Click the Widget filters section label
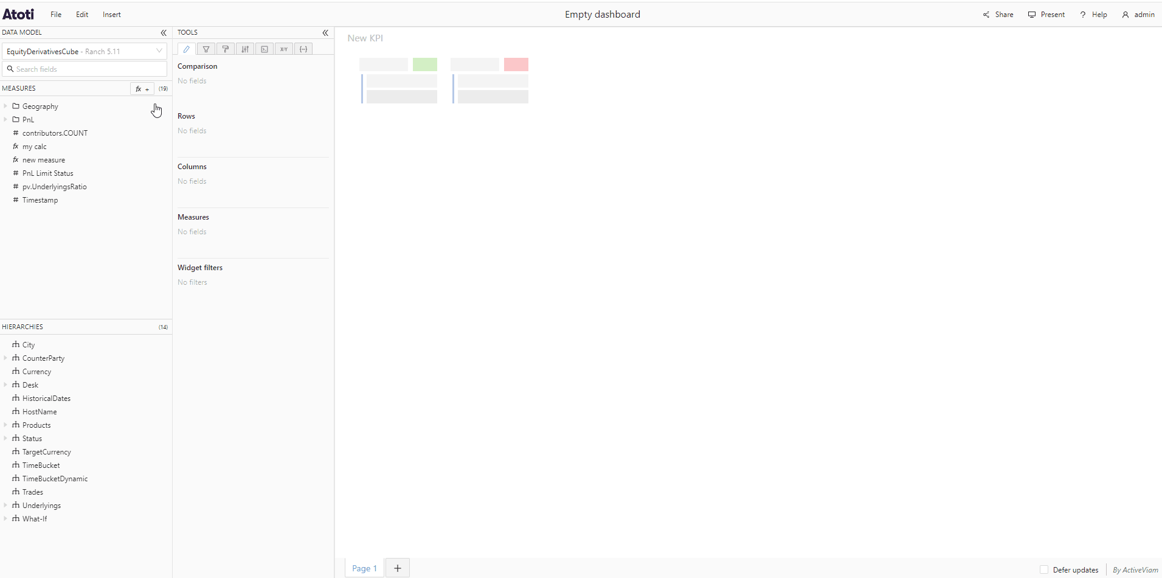1162x578 pixels. click(x=200, y=268)
